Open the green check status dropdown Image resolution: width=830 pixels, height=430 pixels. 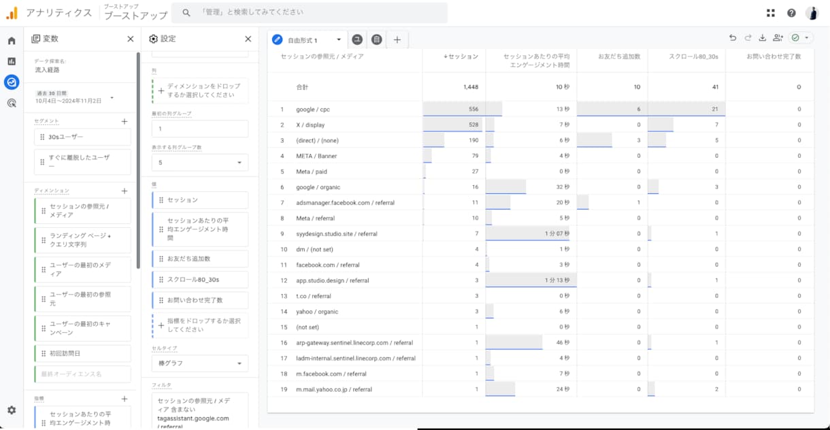(x=801, y=38)
